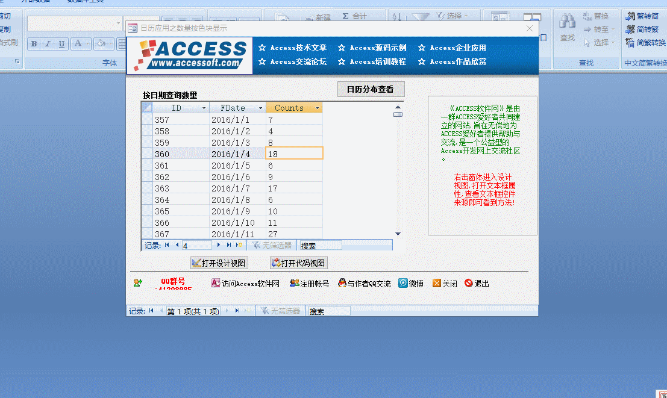Click the FDate cell 2016/1/10
Viewport: 667px width, 398px height.
(x=237, y=223)
